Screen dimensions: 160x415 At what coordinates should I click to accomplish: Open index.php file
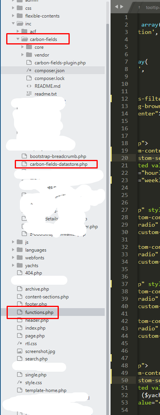35,328
